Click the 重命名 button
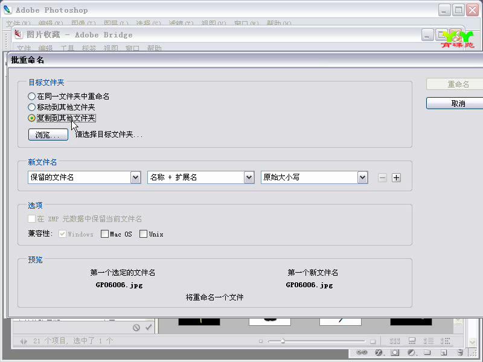The width and height of the screenshot is (483, 362). [x=455, y=84]
